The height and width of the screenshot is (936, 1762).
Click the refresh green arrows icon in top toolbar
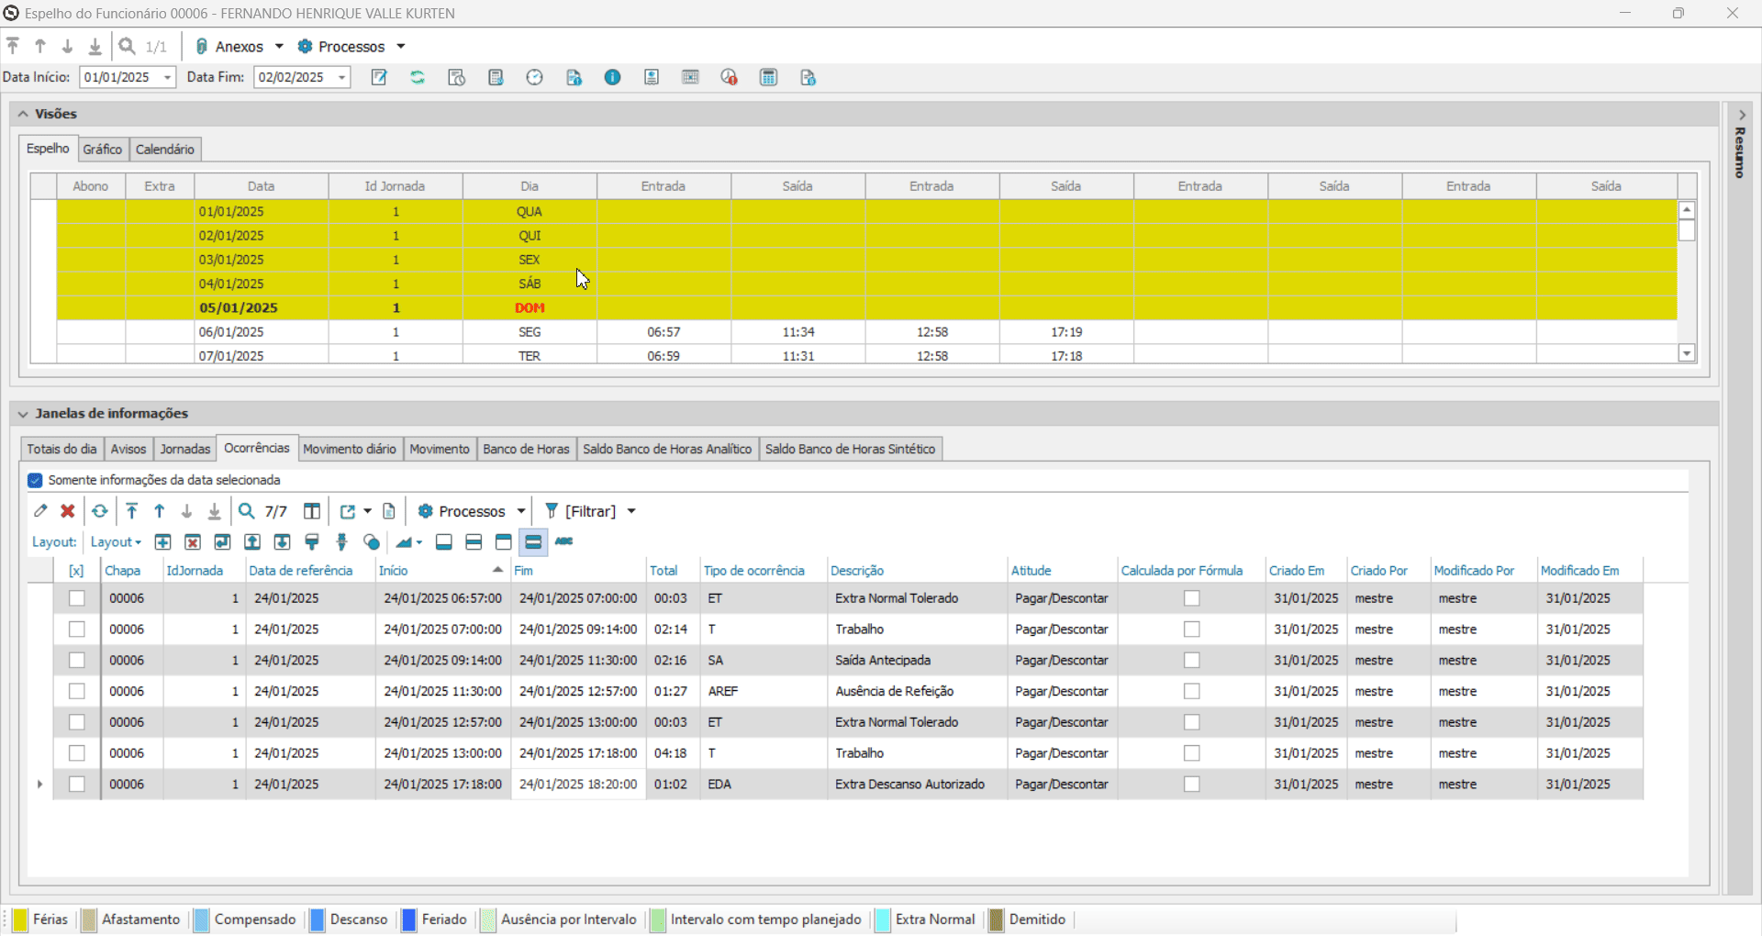pos(418,78)
